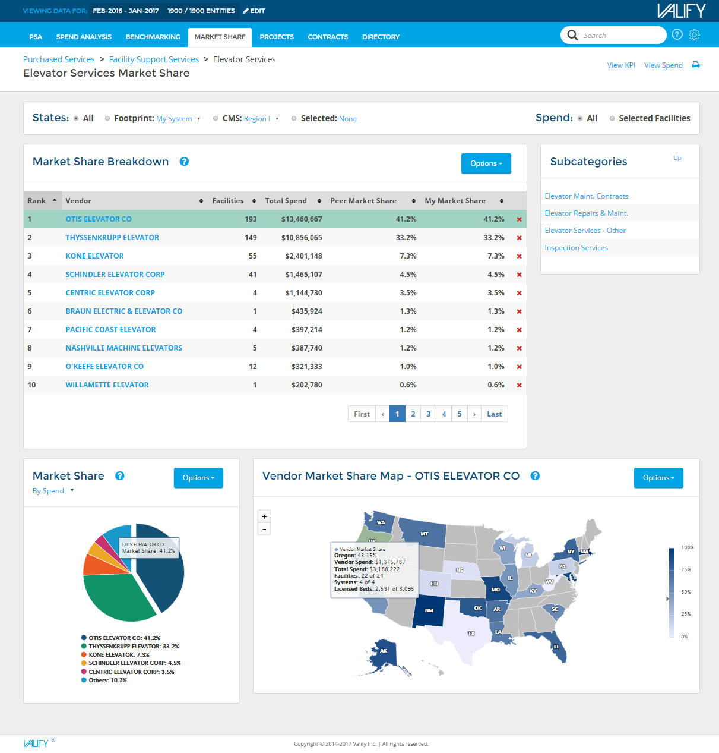Viewport: 719px width, 753px height.
Task: Click the Purchased Services breadcrumb link
Action: tap(59, 59)
